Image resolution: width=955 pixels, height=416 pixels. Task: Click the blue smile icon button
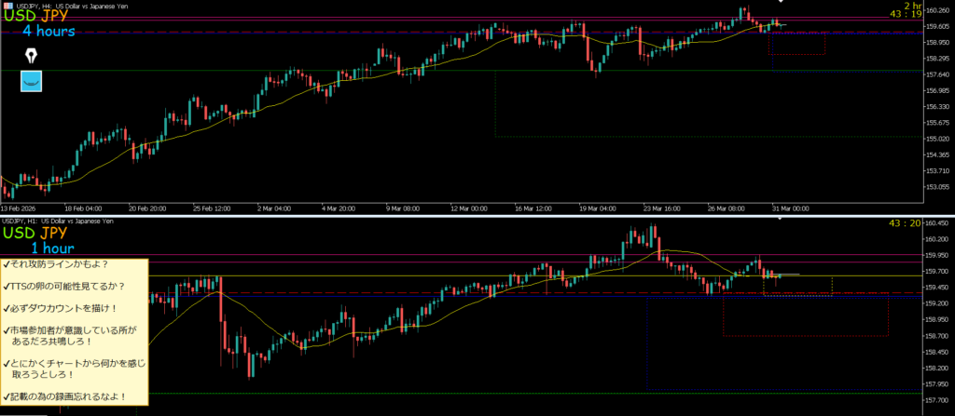point(32,83)
